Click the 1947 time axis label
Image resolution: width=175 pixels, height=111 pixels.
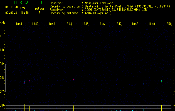[118, 24]
